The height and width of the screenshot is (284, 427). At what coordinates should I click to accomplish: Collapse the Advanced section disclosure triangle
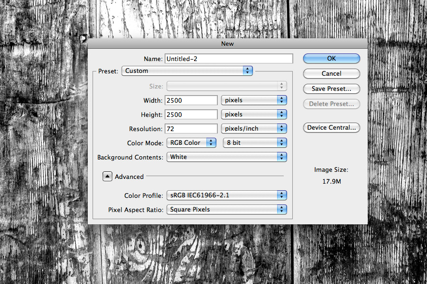pyautogui.click(x=107, y=176)
